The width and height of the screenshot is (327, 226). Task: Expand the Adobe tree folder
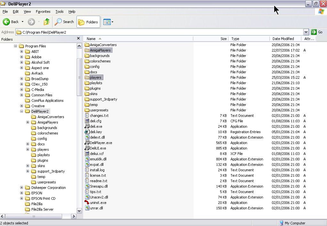[x=21, y=57]
